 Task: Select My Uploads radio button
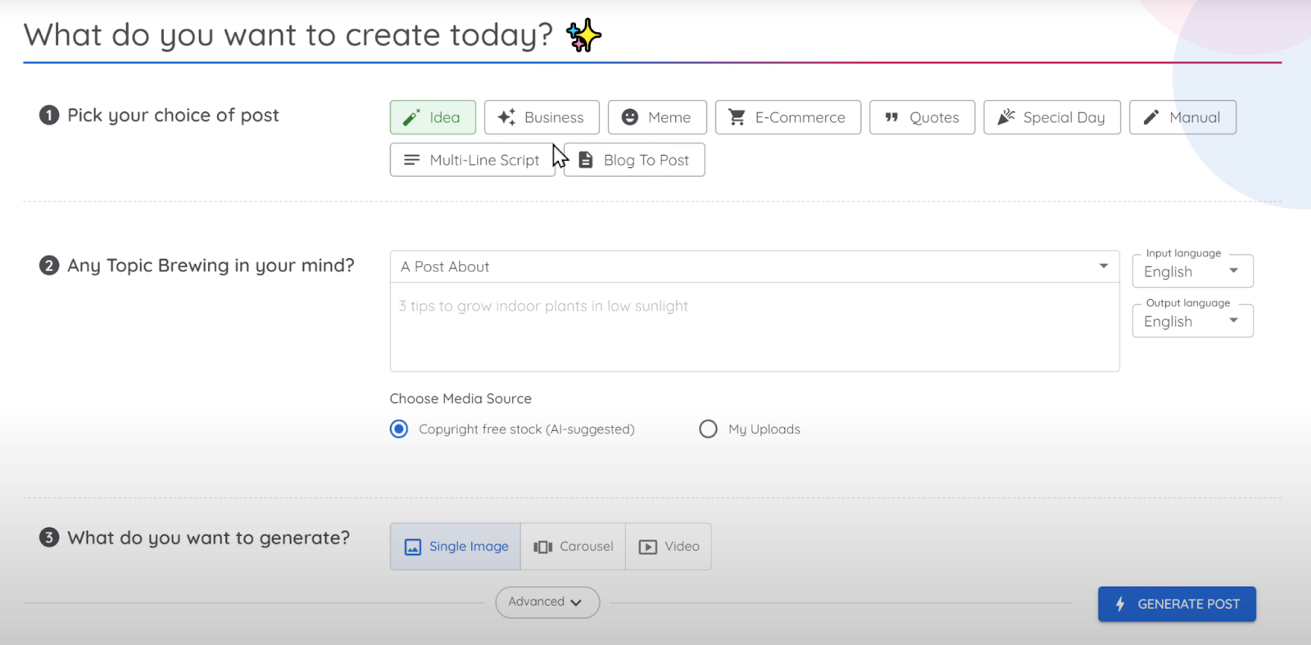[708, 429]
